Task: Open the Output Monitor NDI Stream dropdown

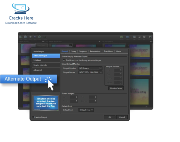Action: coord(90,68)
